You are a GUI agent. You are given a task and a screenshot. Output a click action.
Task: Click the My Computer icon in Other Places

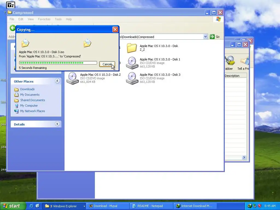point(16,106)
